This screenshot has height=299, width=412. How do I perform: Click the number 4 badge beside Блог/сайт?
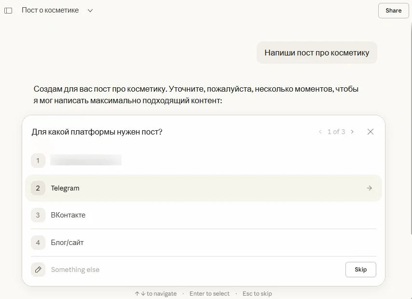tap(38, 243)
